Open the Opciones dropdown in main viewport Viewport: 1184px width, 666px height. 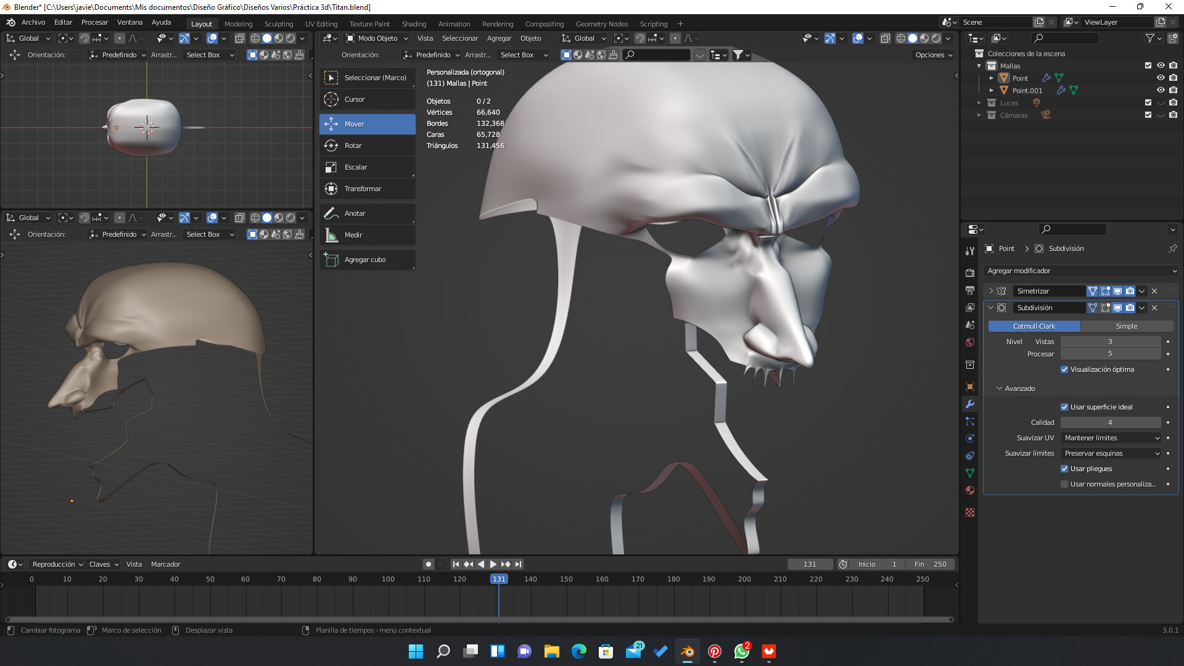pyautogui.click(x=934, y=55)
